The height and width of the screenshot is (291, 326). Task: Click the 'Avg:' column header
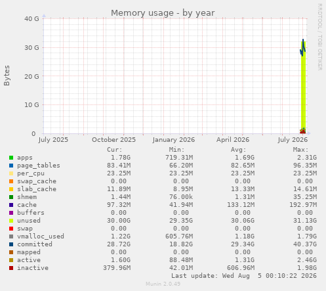point(239,150)
